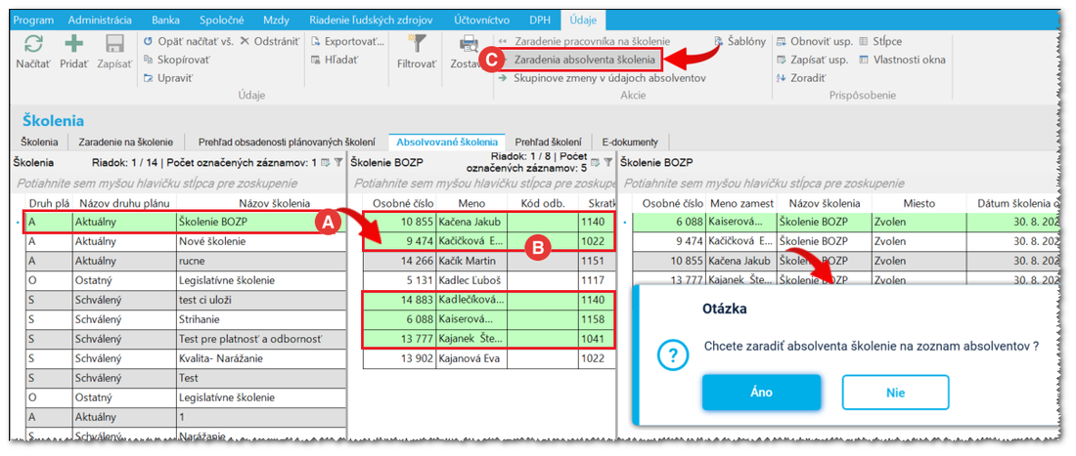Click Osobné číslo header in middle grid
The width and height of the screenshot is (1076, 456).
399,203
